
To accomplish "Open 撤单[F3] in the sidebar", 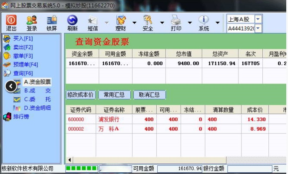I will pos(23,56).
